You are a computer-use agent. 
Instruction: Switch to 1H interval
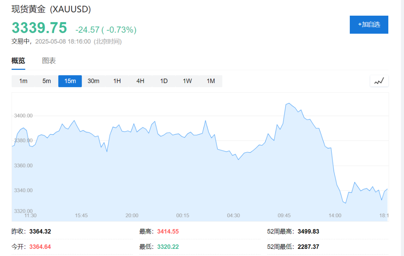pos(117,81)
